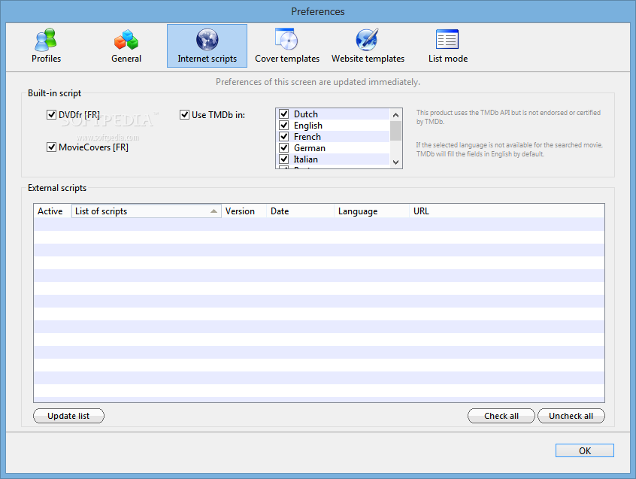Uncheck the German language checkbox
This screenshot has width=636, height=479.
[x=284, y=147]
